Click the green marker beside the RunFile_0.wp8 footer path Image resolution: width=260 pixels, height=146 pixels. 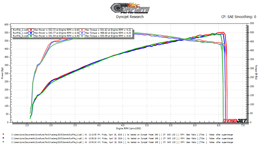click(3, 142)
